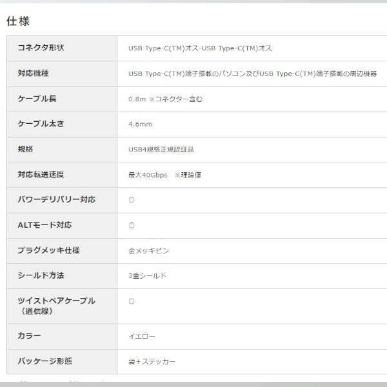
Task: Click the 最大40Gbps ※理論値 value
Action: coord(165,175)
